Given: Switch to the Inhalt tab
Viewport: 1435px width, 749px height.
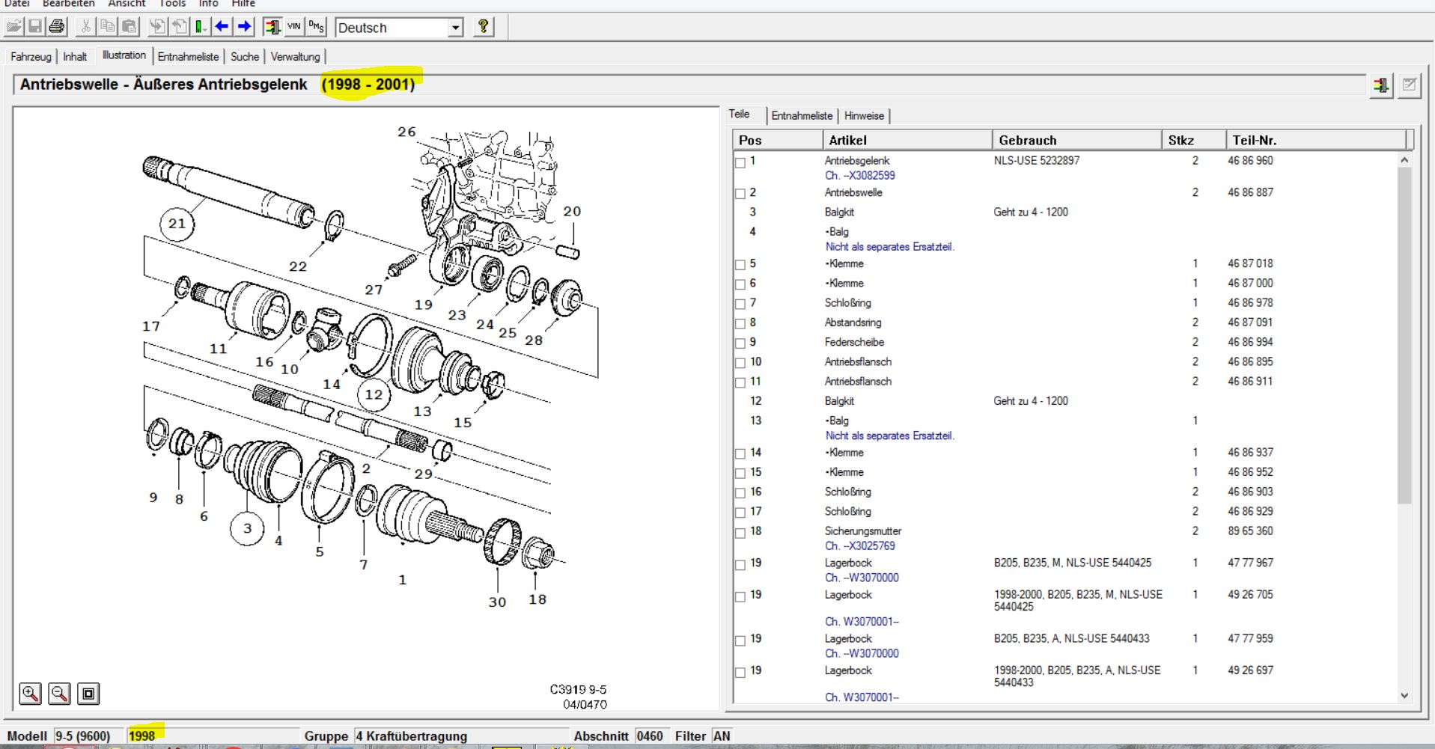Looking at the screenshot, I should click(75, 57).
